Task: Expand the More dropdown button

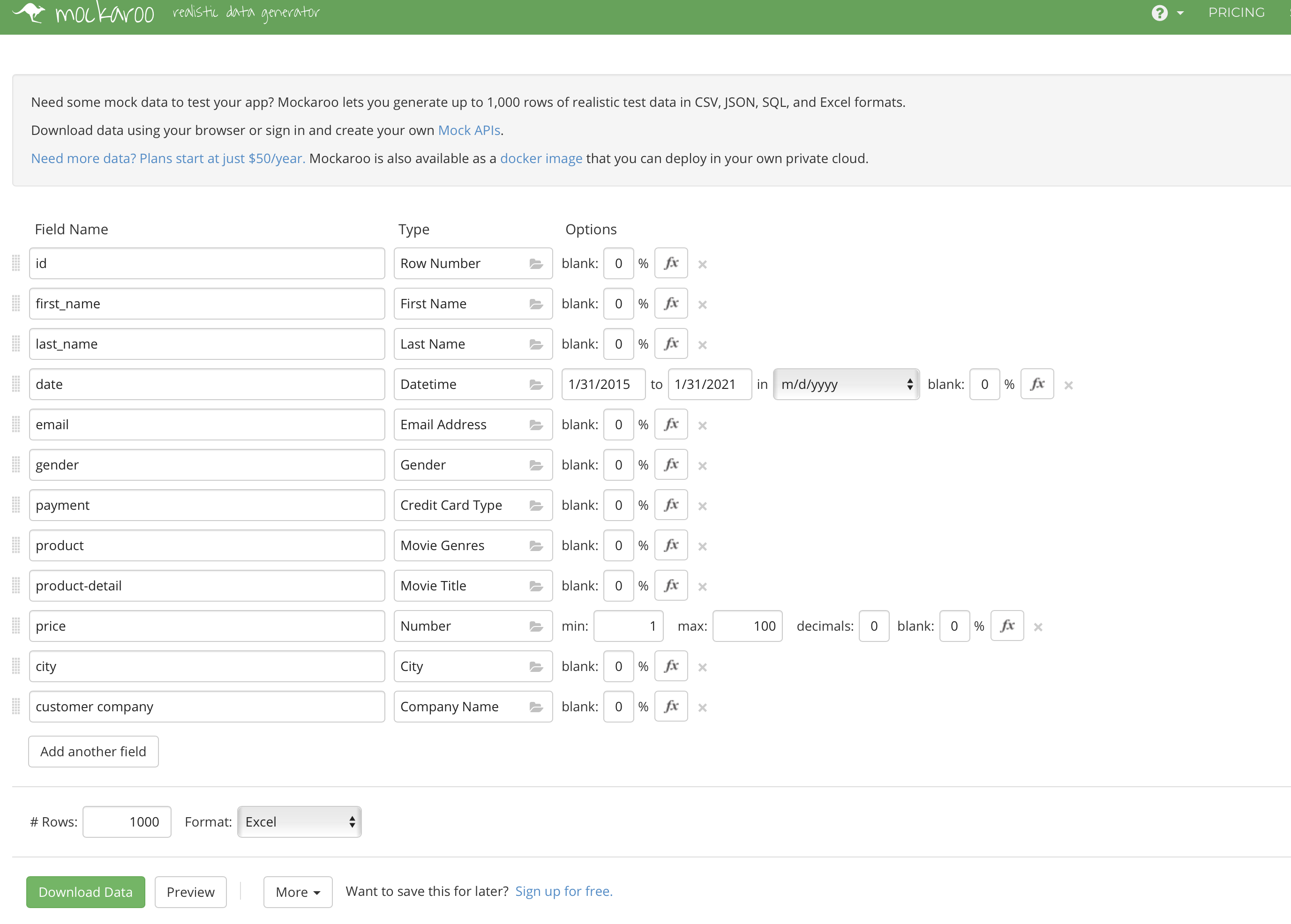Action: click(x=298, y=892)
